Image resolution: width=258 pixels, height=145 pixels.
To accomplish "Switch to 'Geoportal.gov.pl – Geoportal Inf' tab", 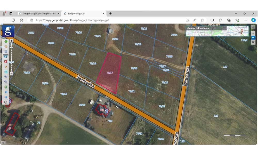I will 39,14.
